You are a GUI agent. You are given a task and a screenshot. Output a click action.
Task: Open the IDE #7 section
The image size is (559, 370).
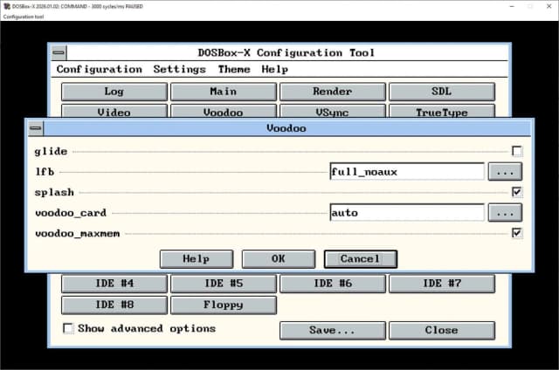click(x=442, y=284)
